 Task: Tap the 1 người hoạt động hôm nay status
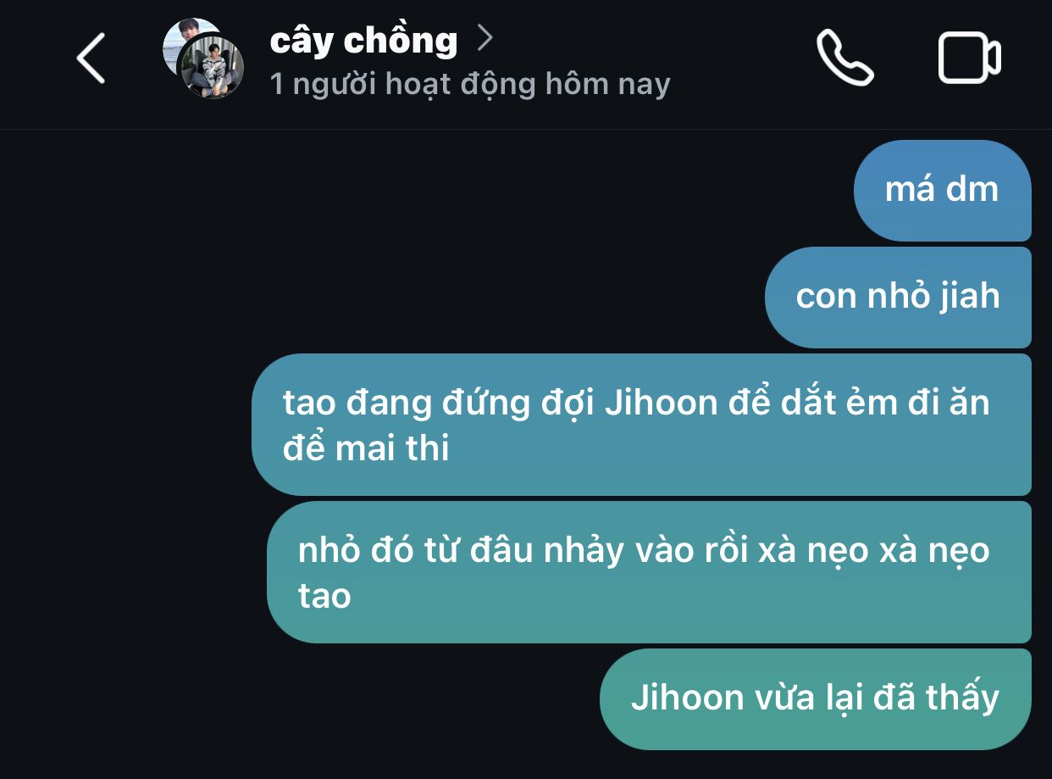[470, 84]
